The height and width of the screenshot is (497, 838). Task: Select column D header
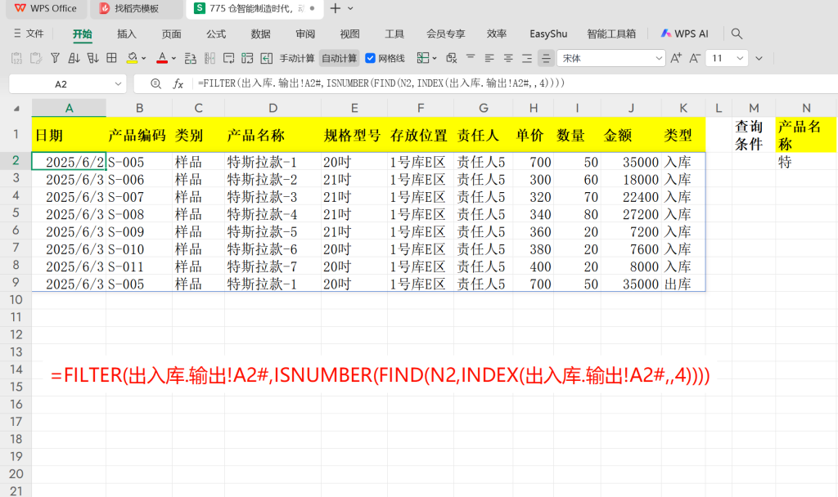tap(273, 109)
